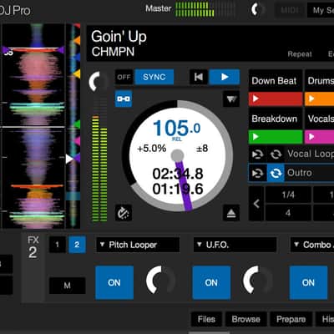Open the Prepare panel
The width and height of the screenshot is (334, 334).
[x=291, y=319]
